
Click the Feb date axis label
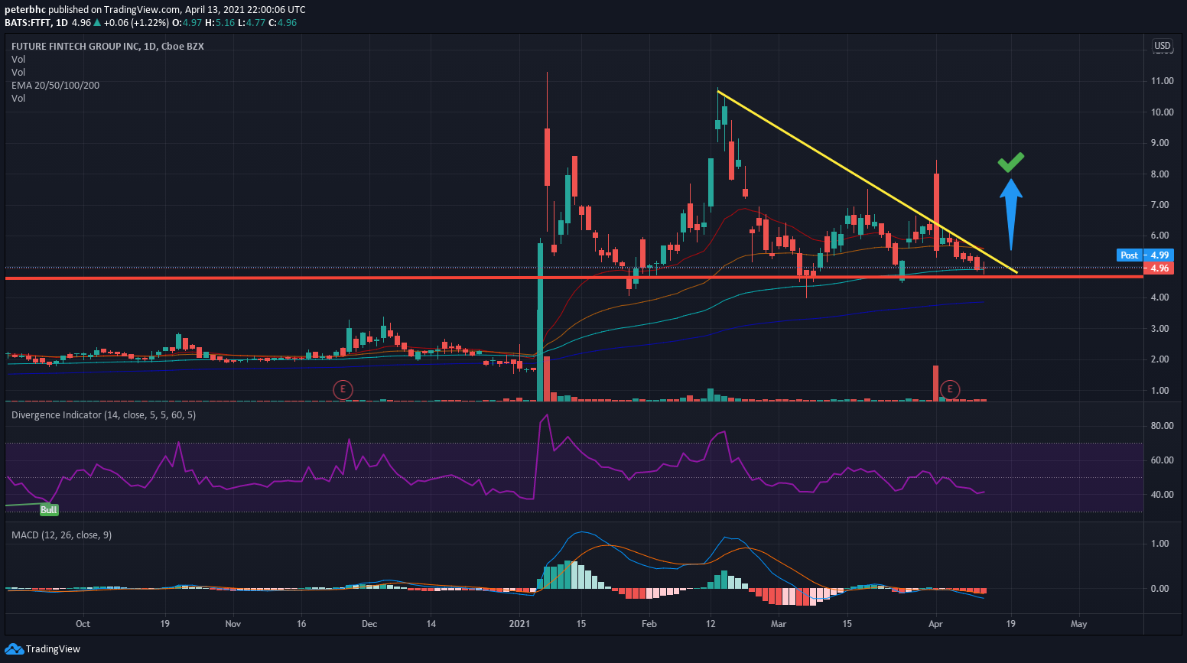click(x=649, y=624)
